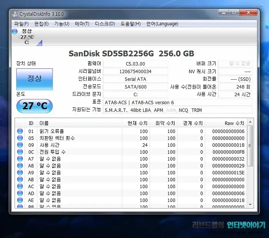Open the 파일(F) menu

[21, 24]
